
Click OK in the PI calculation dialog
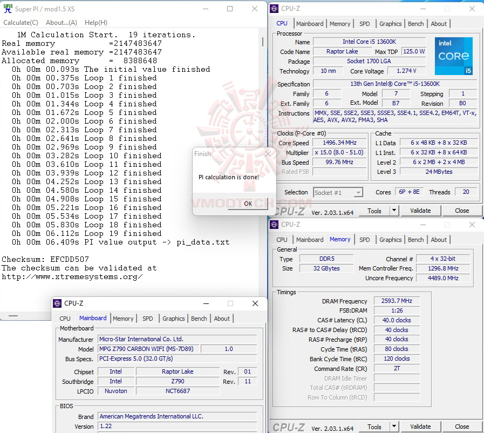248,204
